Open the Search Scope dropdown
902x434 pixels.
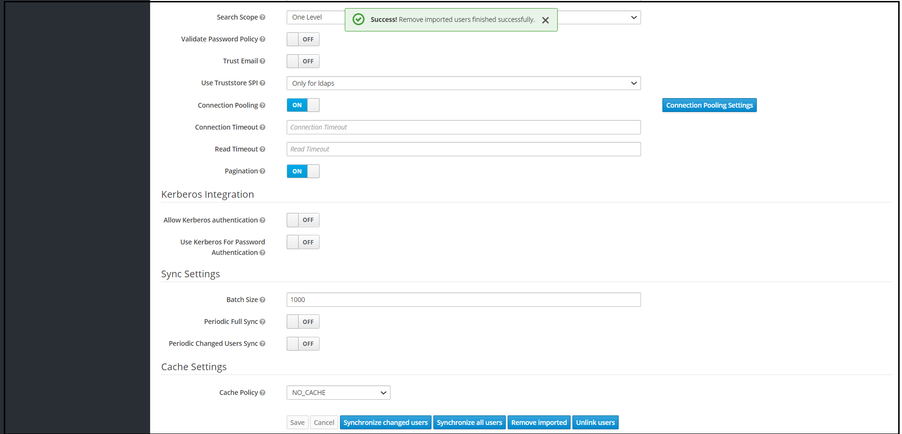point(463,18)
